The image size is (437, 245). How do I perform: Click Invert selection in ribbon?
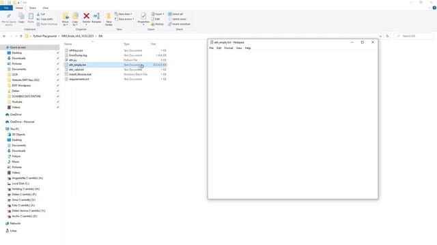[x=179, y=24]
